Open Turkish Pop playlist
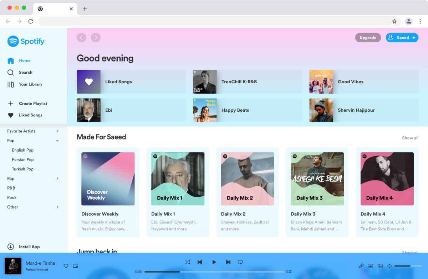428x279 pixels. (x=23, y=169)
